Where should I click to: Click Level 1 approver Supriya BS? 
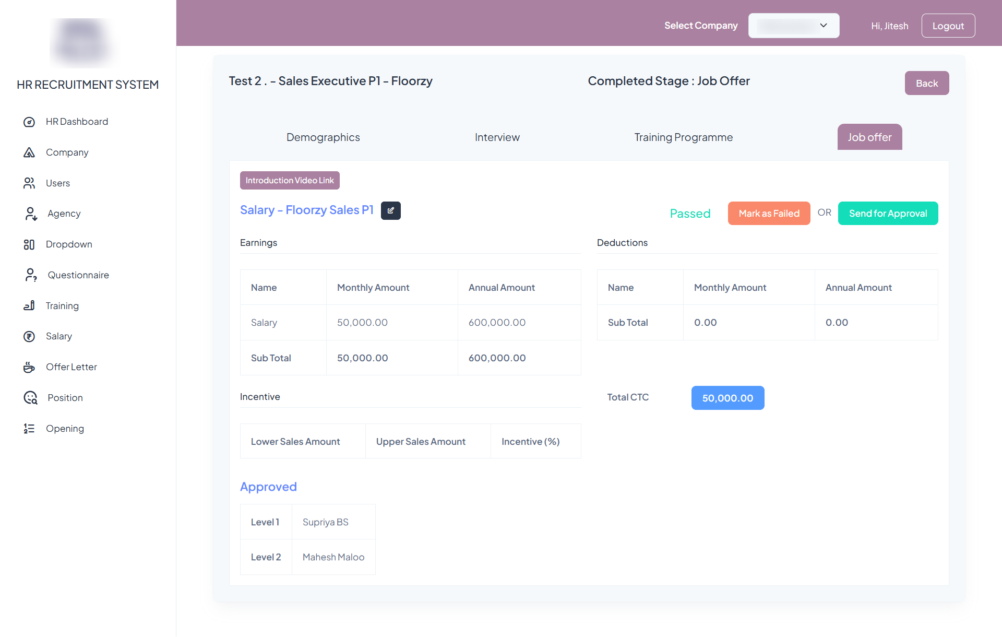[x=326, y=522]
